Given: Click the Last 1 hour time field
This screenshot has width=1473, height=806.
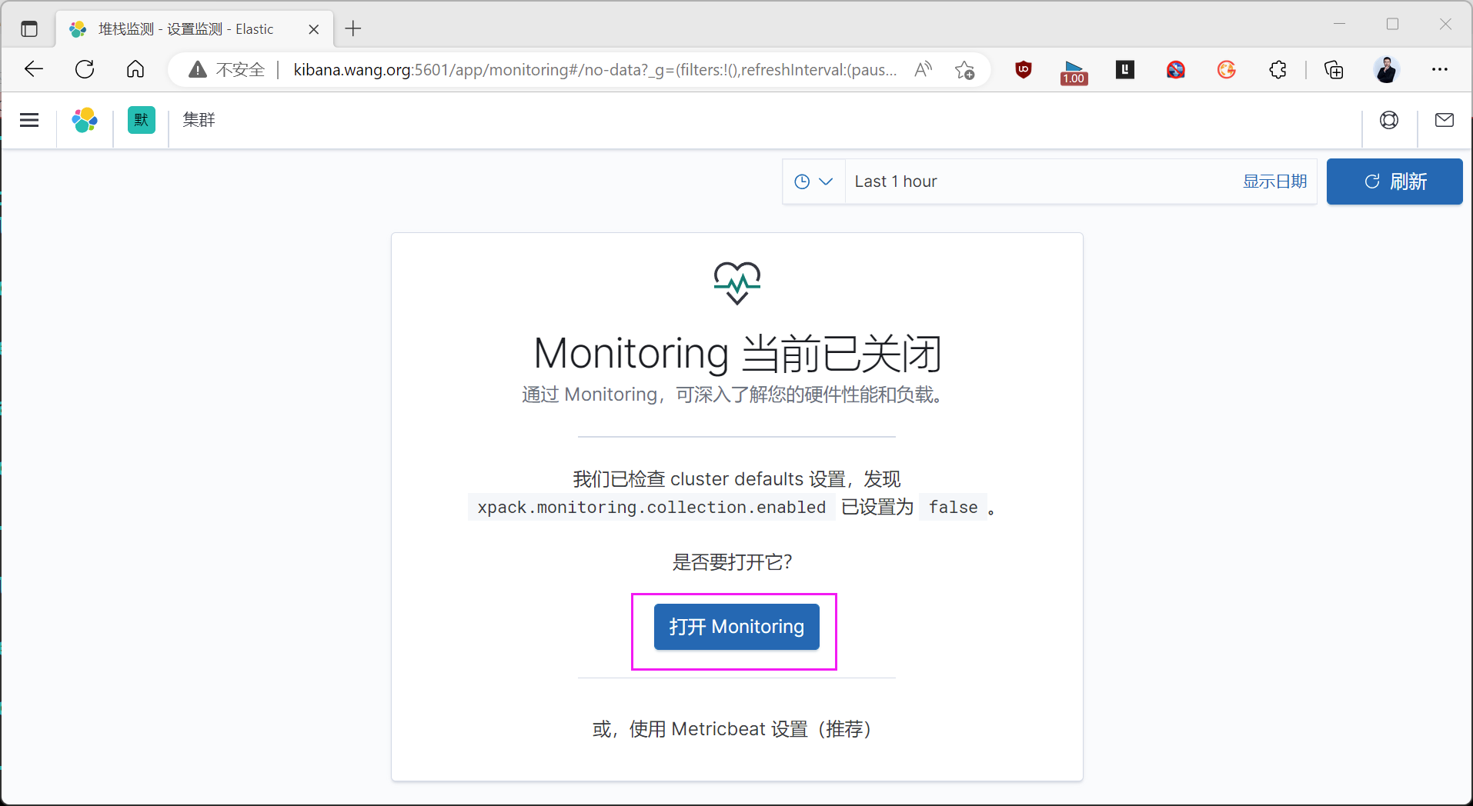Looking at the screenshot, I should click(1043, 182).
